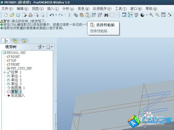Click the sketch view orientation icon
This screenshot has height=130, width=174.
[124, 15]
